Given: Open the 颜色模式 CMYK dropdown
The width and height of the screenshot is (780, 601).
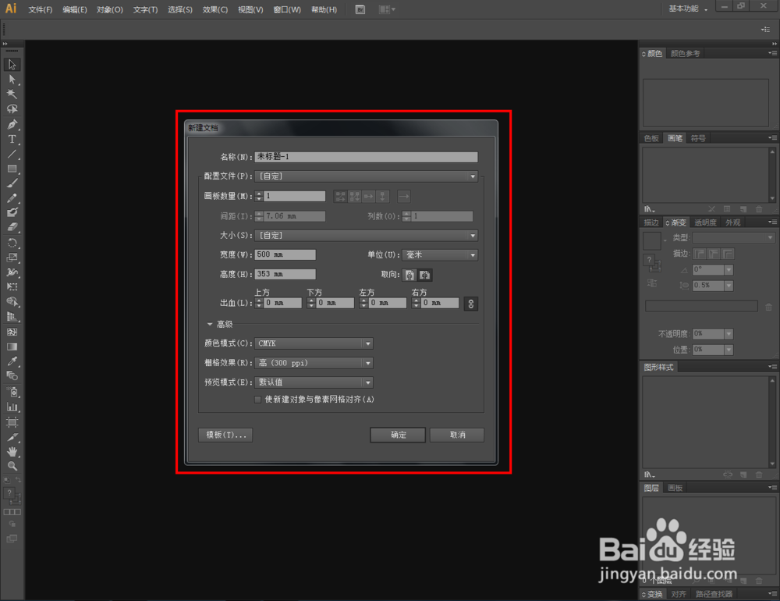Looking at the screenshot, I should [314, 343].
